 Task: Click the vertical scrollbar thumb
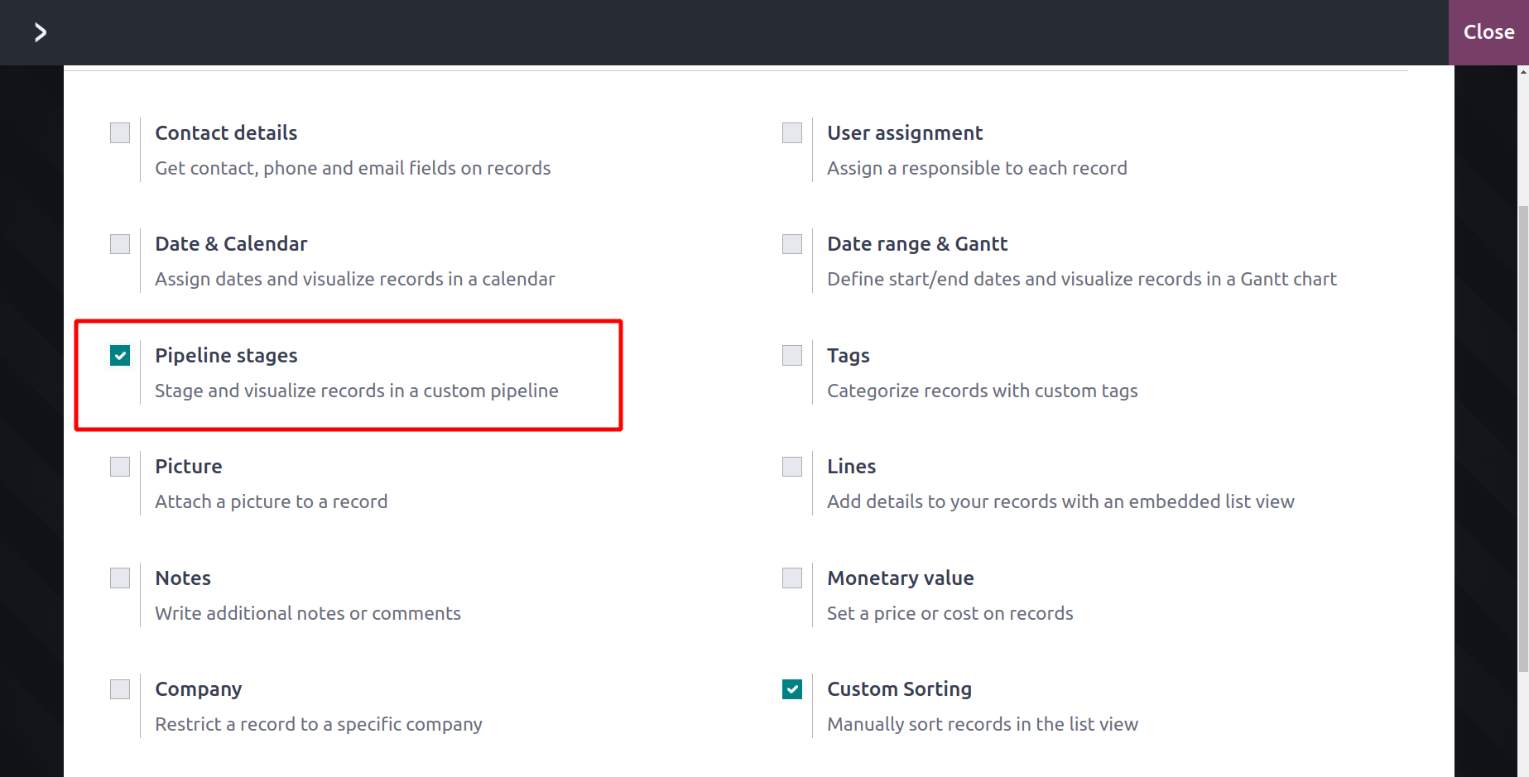click(1523, 439)
